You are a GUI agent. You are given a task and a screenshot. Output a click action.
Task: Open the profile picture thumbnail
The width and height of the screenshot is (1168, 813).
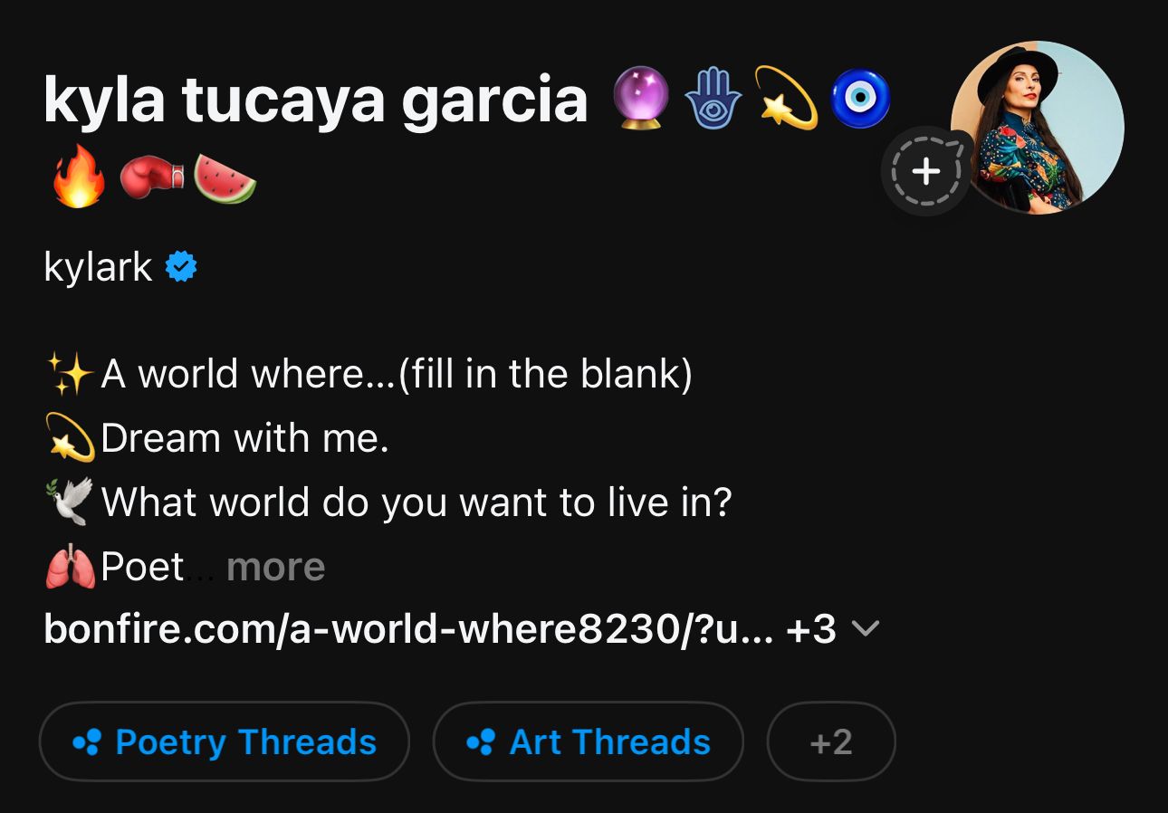coord(1038,128)
